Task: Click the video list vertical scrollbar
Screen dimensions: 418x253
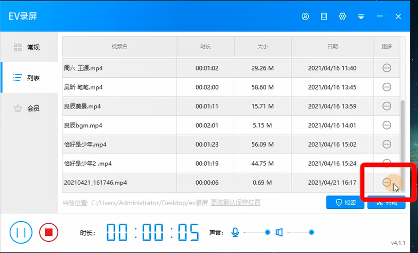Action: [x=403, y=146]
